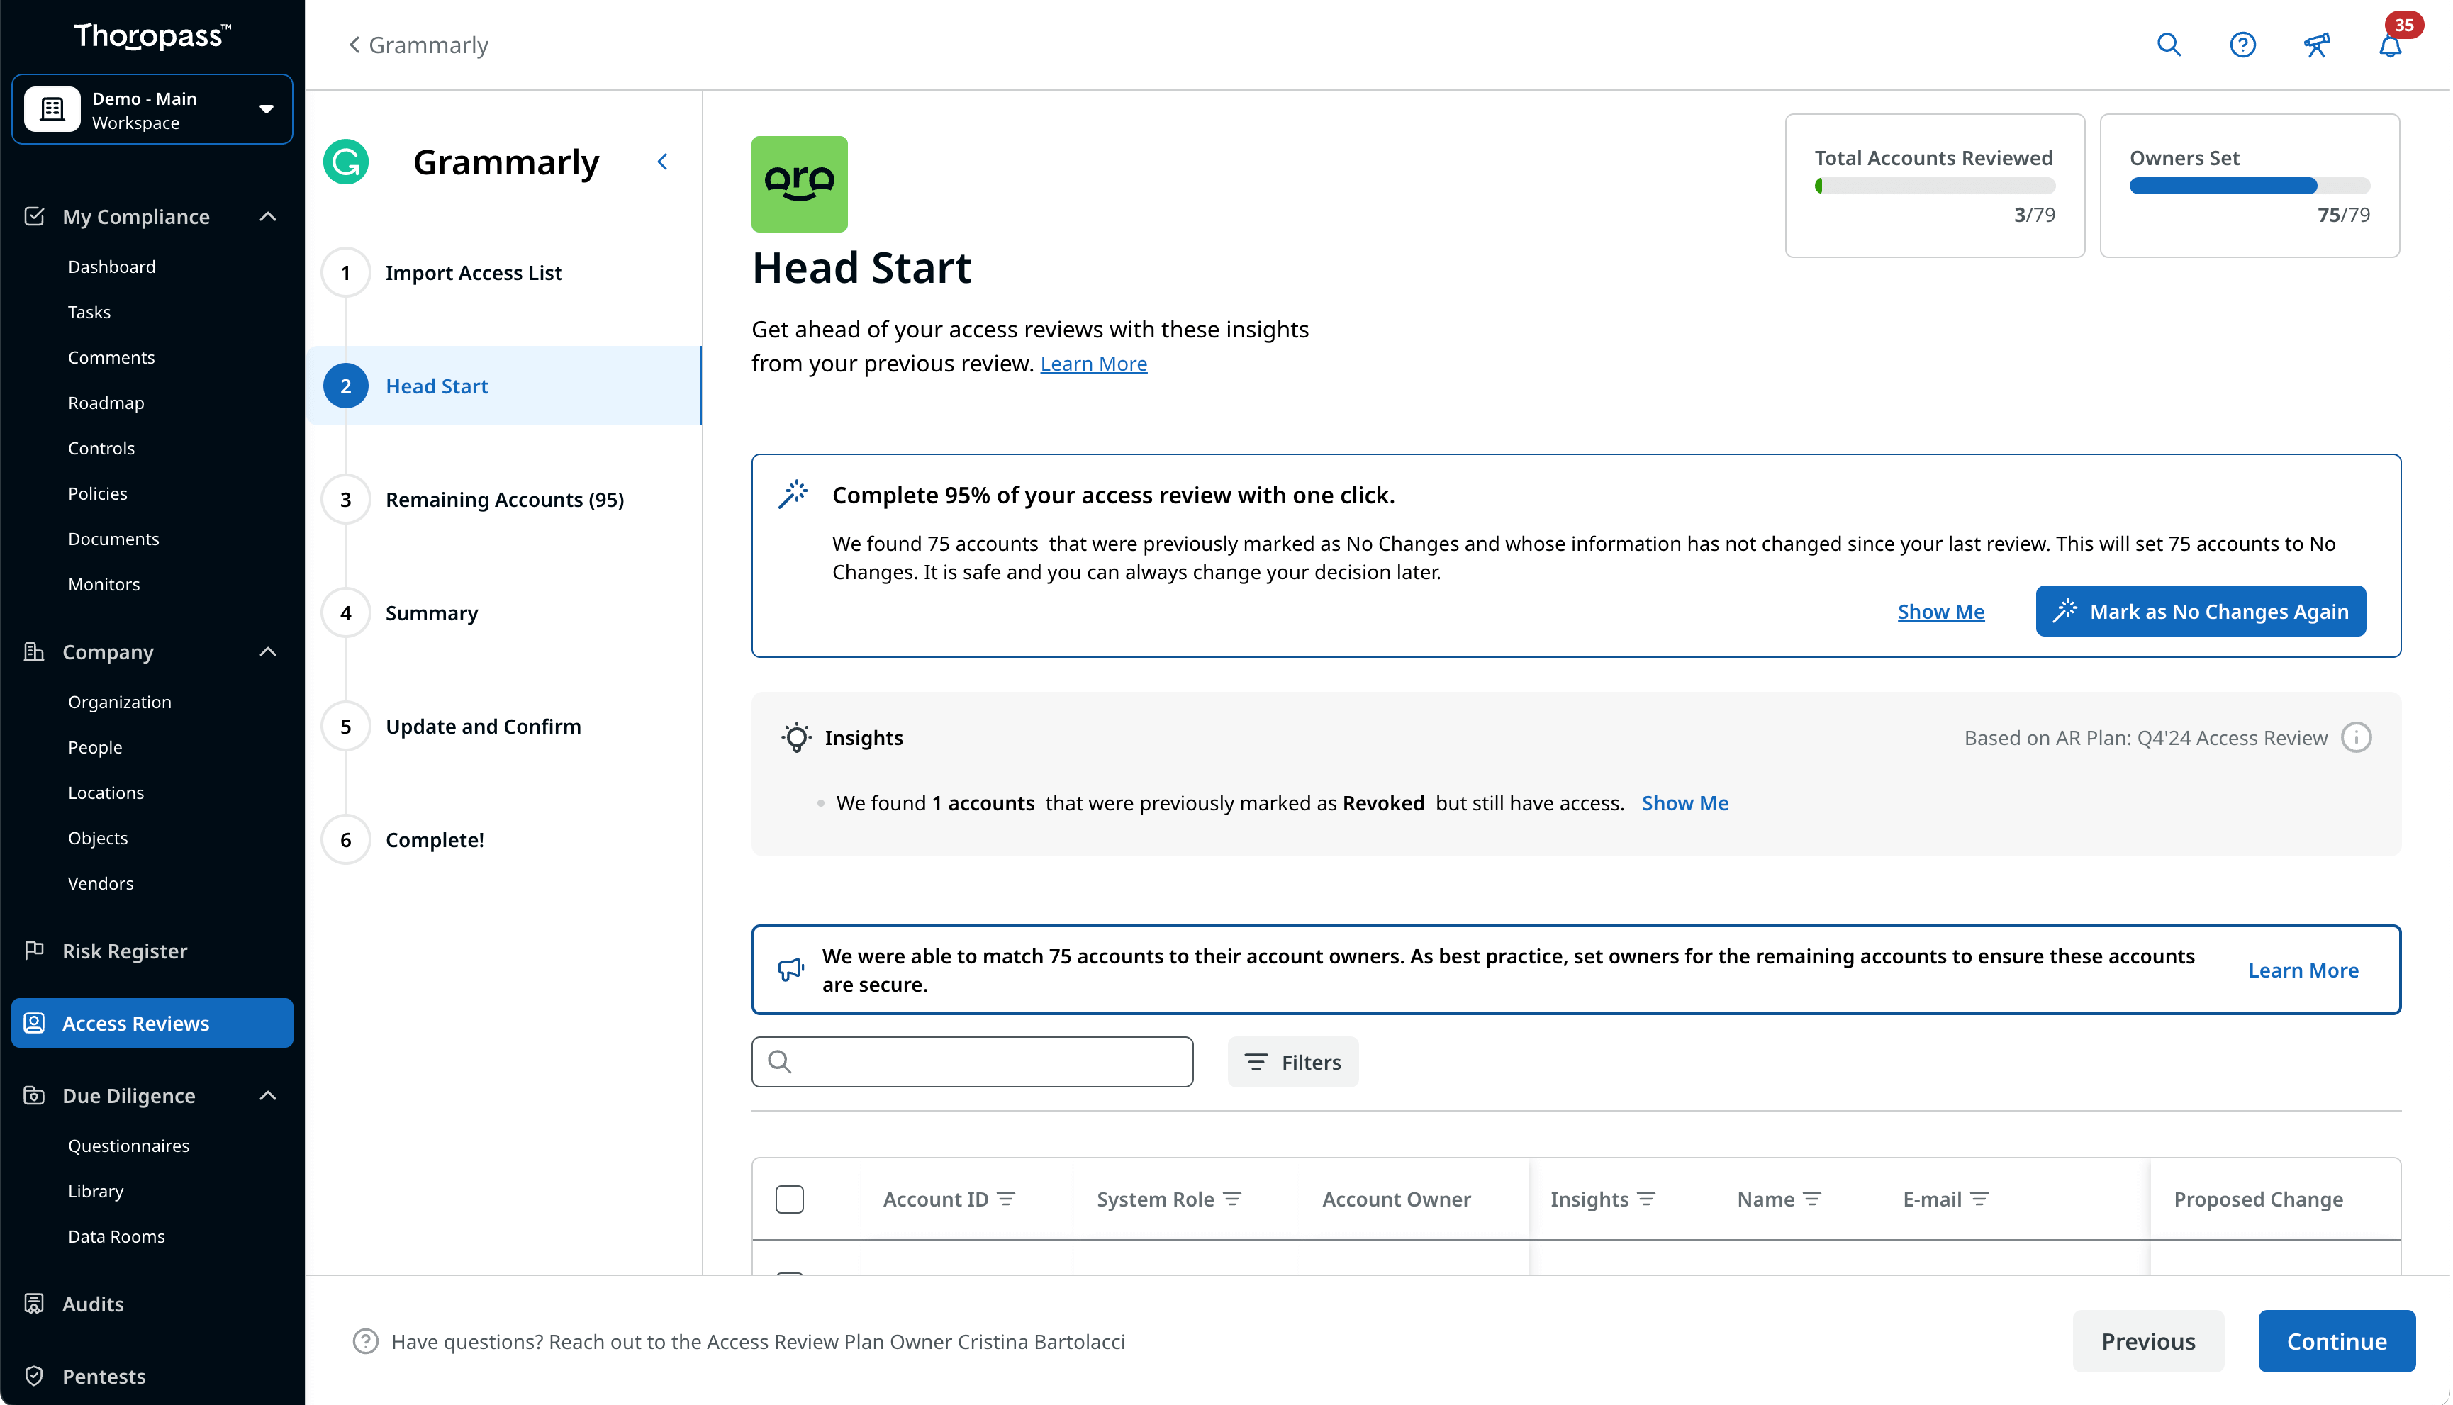Screen dimensions: 2453x1405
Task: Click the Account ID column filter icon
Action: 1007,1199
